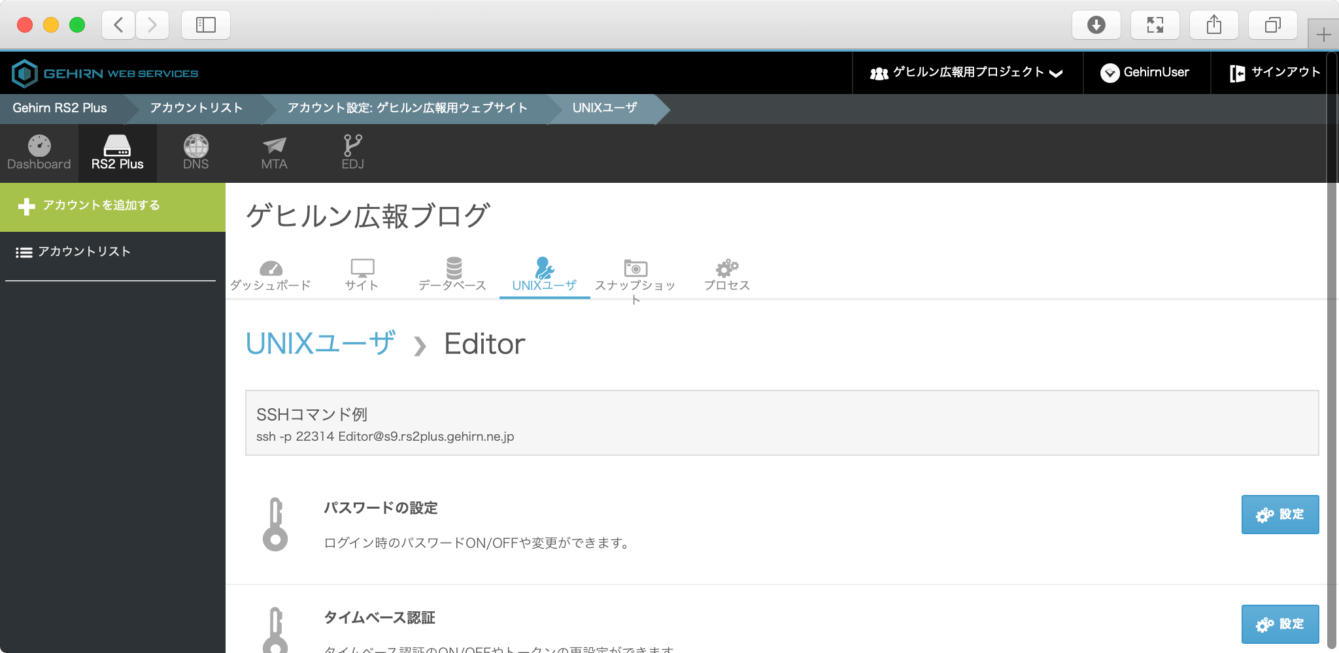
Task: Click 設定 button for タイムベース認証
Action: point(1280,624)
